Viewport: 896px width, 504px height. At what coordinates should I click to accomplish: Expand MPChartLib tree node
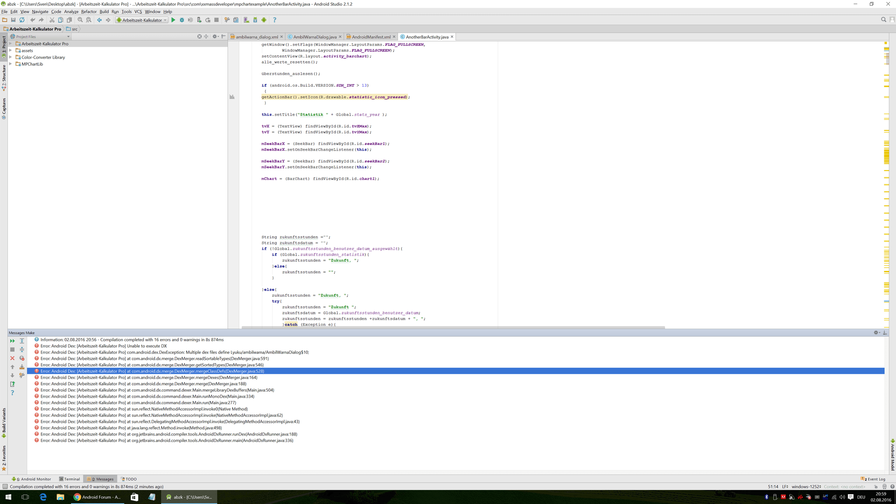(x=11, y=64)
